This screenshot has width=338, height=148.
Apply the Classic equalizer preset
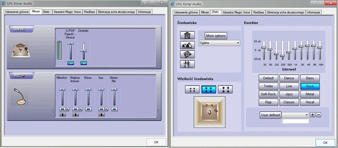coord(289,102)
